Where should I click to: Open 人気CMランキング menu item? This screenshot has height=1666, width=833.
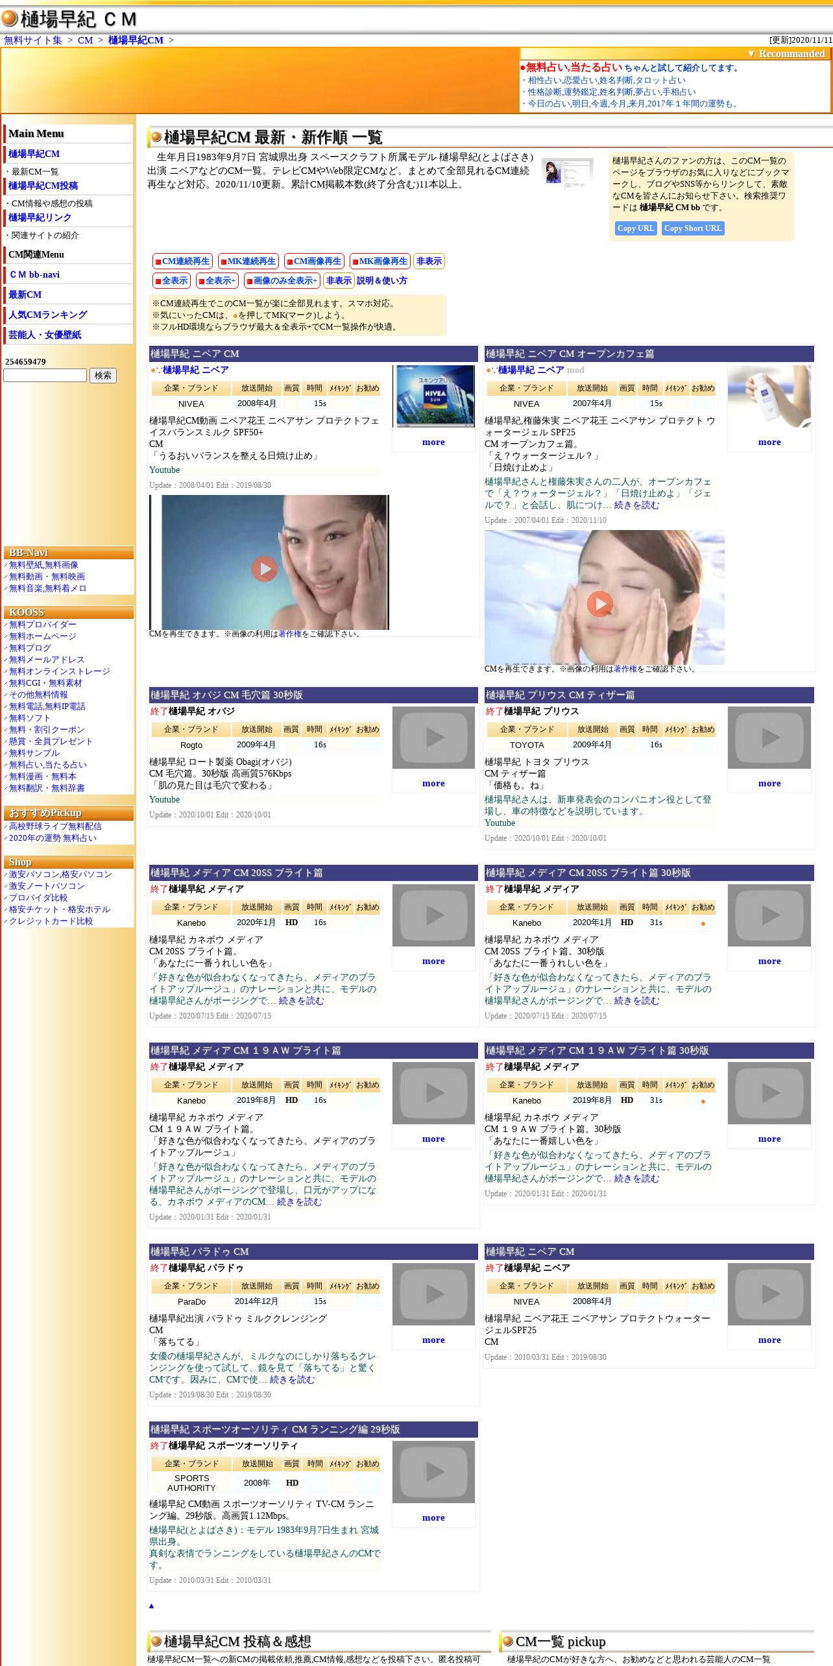47,315
